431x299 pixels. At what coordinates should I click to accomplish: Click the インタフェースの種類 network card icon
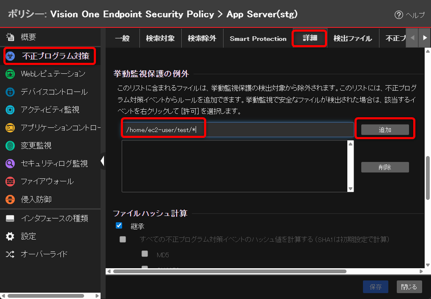click(10, 218)
